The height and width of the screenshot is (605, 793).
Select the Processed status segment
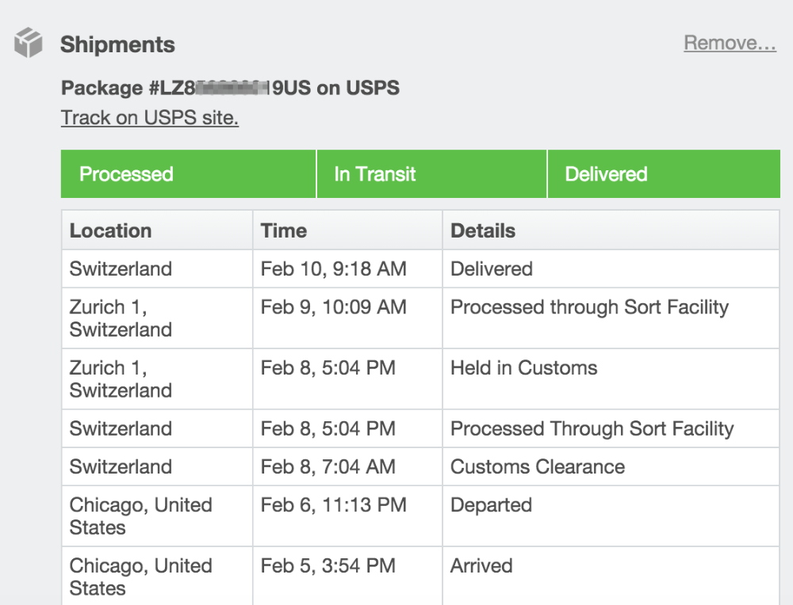point(188,174)
